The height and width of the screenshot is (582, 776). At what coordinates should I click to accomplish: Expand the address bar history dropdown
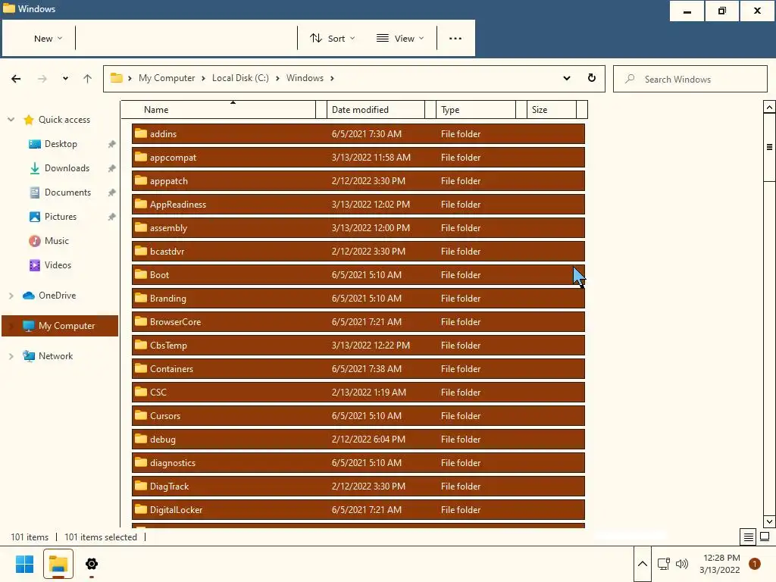tap(567, 78)
